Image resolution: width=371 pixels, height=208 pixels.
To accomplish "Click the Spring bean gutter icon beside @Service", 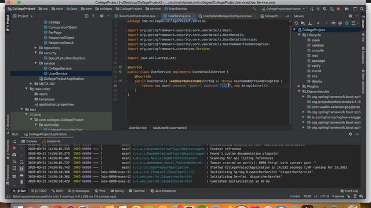I will click(x=121, y=67).
